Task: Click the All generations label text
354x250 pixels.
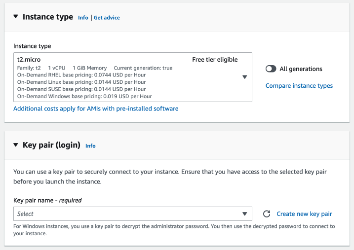Action: tap(301, 69)
